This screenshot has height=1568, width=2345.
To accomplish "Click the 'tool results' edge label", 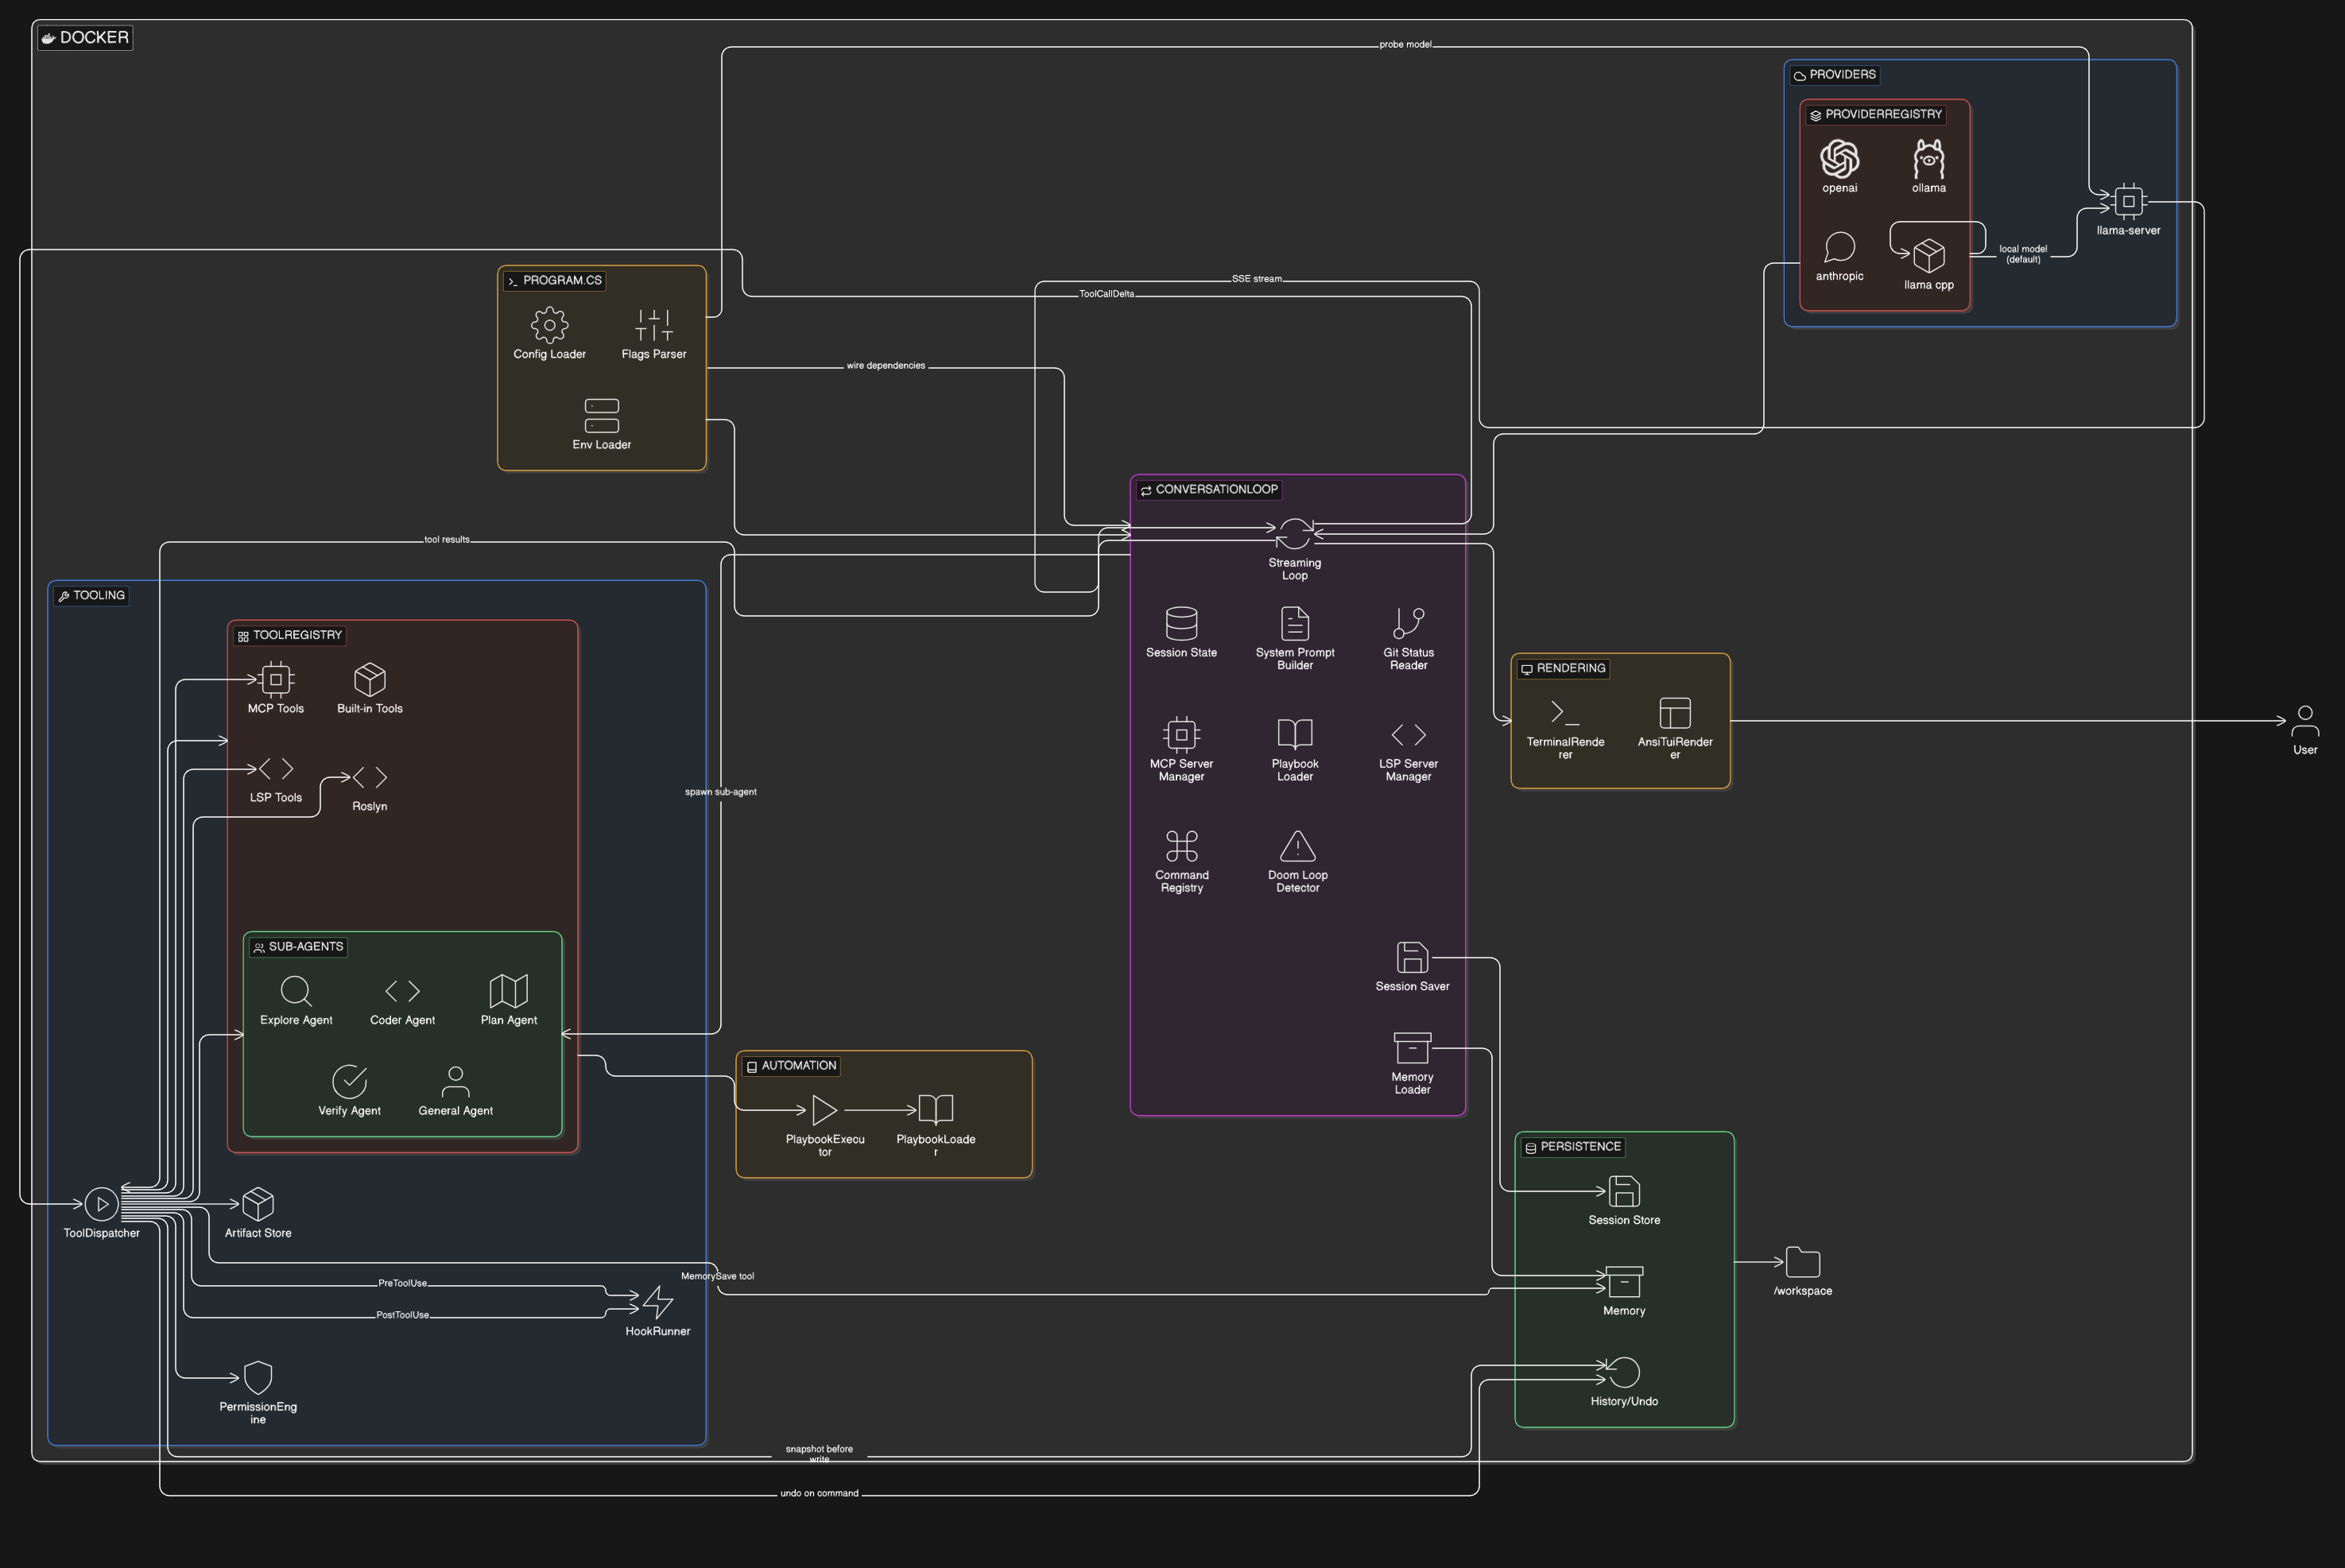I will point(446,540).
